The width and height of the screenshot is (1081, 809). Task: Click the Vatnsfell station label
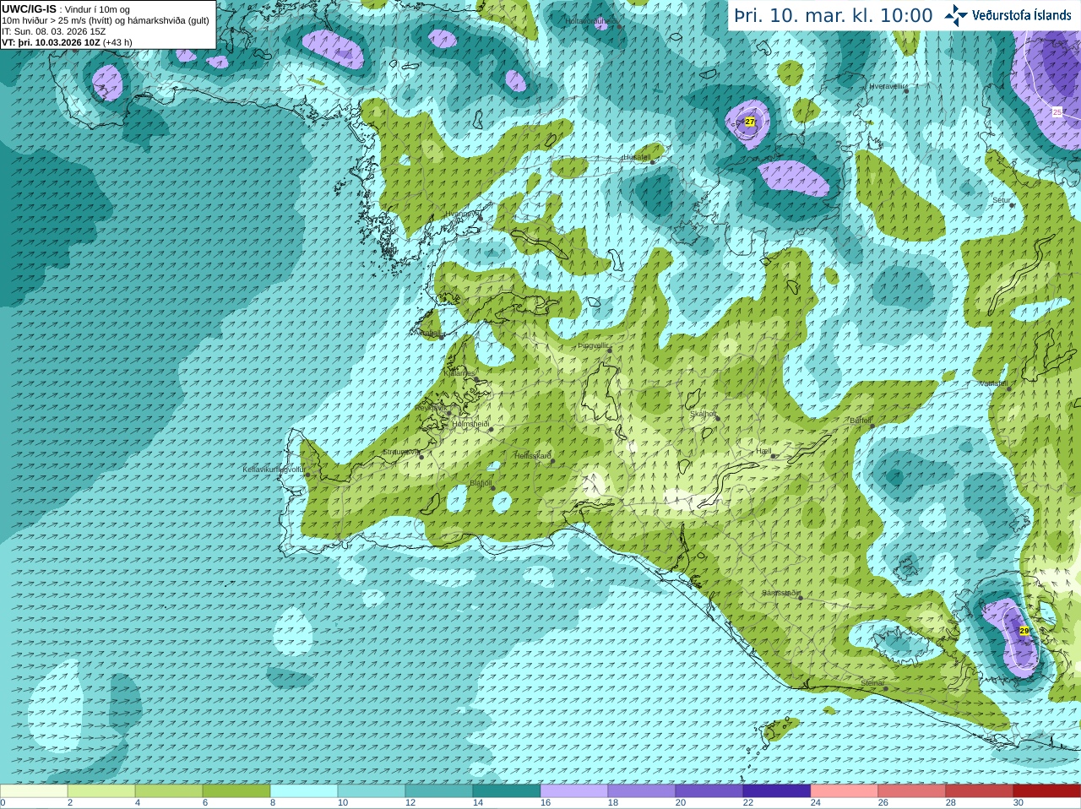pyautogui.click(x=994, y=383)
